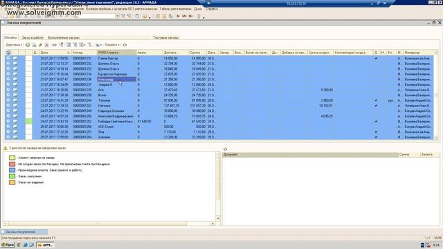Click the red legend color swatch
443x249 pixels.
(12, 164)
